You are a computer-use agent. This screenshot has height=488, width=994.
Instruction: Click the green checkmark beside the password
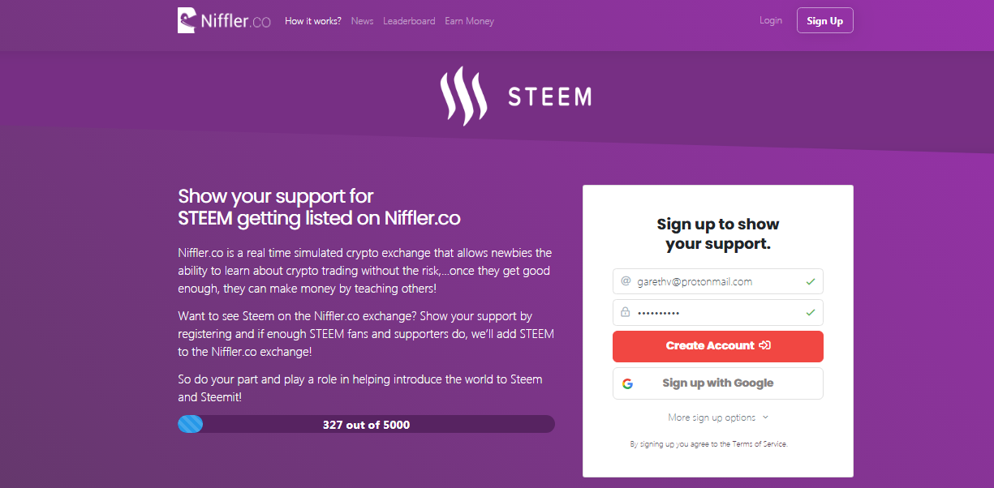(810, 312)
